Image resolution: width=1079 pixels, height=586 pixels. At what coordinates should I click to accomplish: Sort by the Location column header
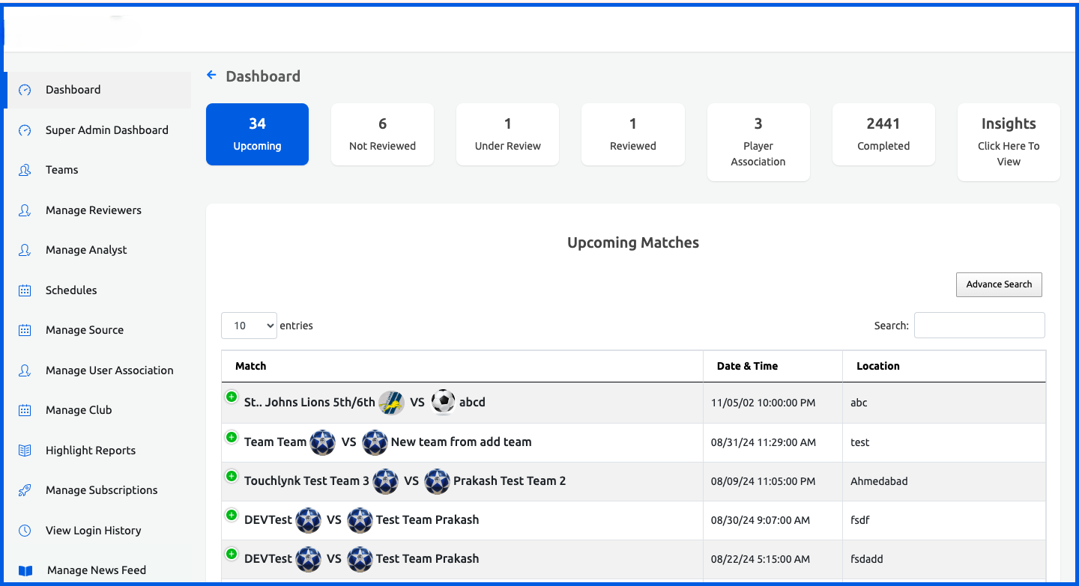(944, 366)
